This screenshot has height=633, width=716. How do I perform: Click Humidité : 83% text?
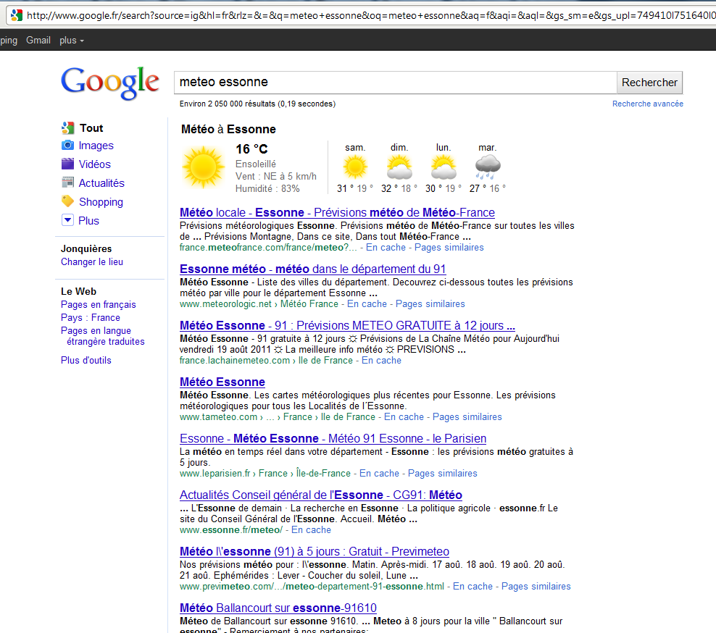(267, 188)
